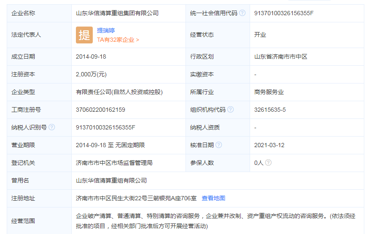
Task: Click the 曾用名 label cell
Action: [39, 180]
